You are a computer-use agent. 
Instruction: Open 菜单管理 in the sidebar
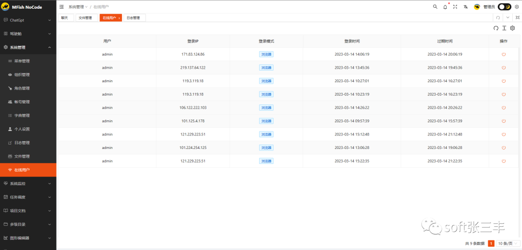pyautogui.click(x=28, y=61)
